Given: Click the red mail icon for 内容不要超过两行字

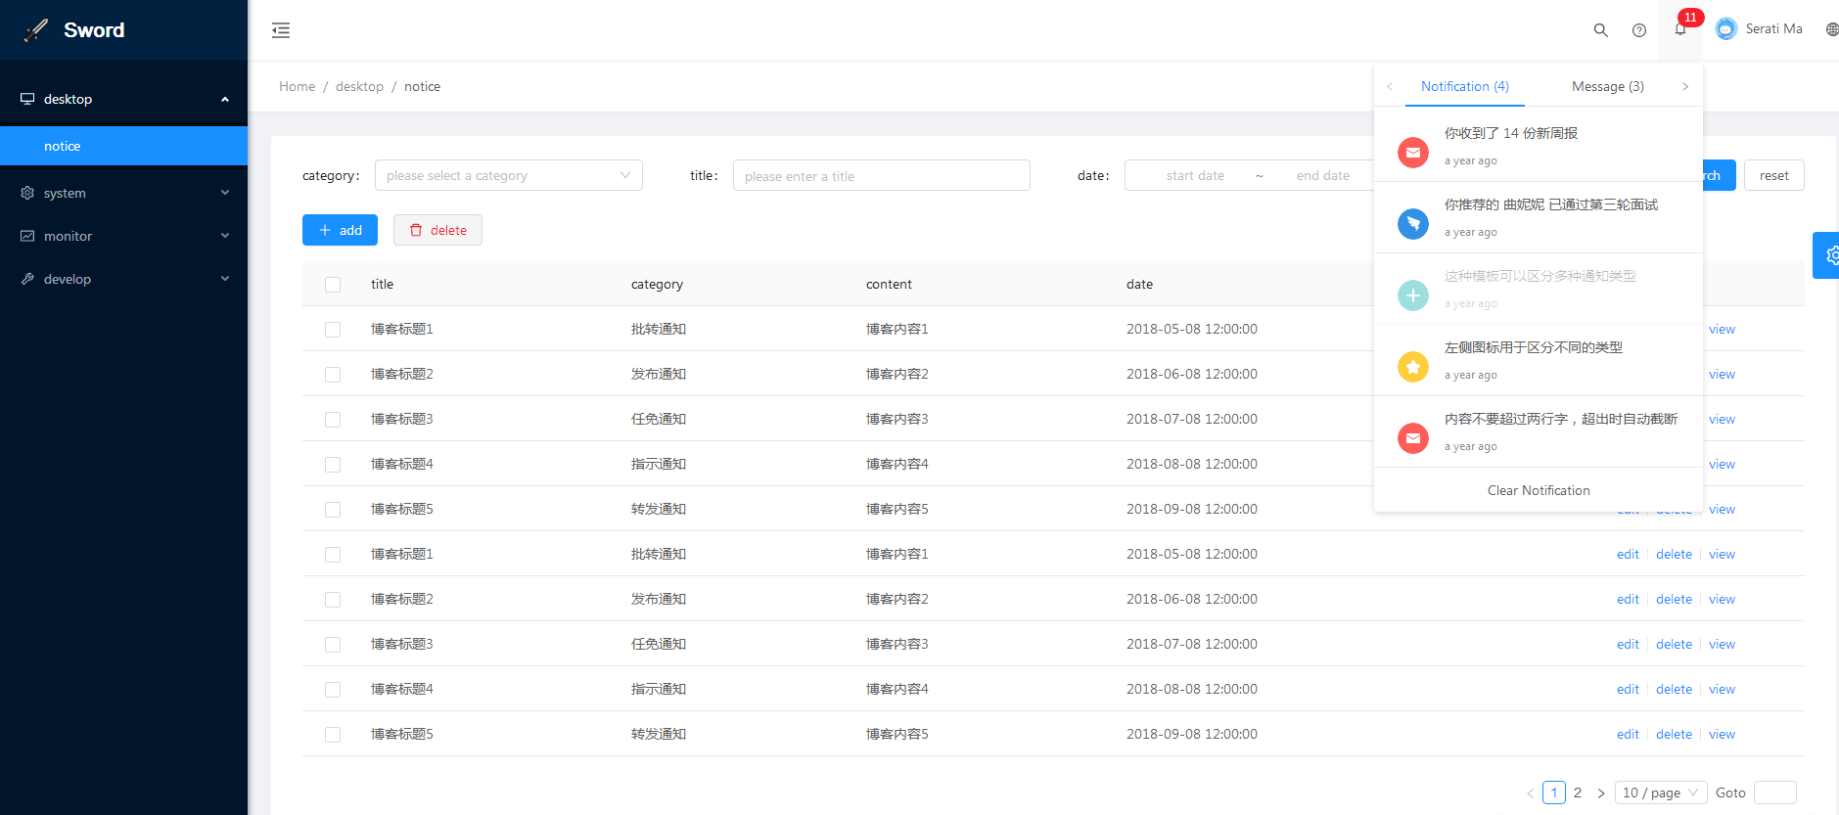Looking at the screenshot, I should point(1413,438).
